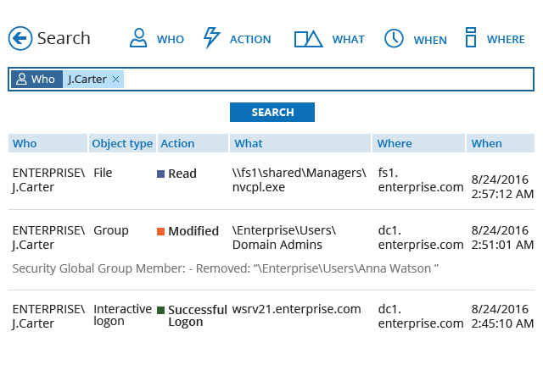The height and width of the screenshot is (381, 543).
Task: Click ENTERPRISE\J.Carter in the Read row
Action: coord(48,179)
